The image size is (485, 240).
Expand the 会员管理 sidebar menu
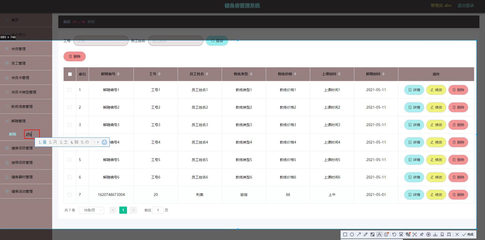26,49
